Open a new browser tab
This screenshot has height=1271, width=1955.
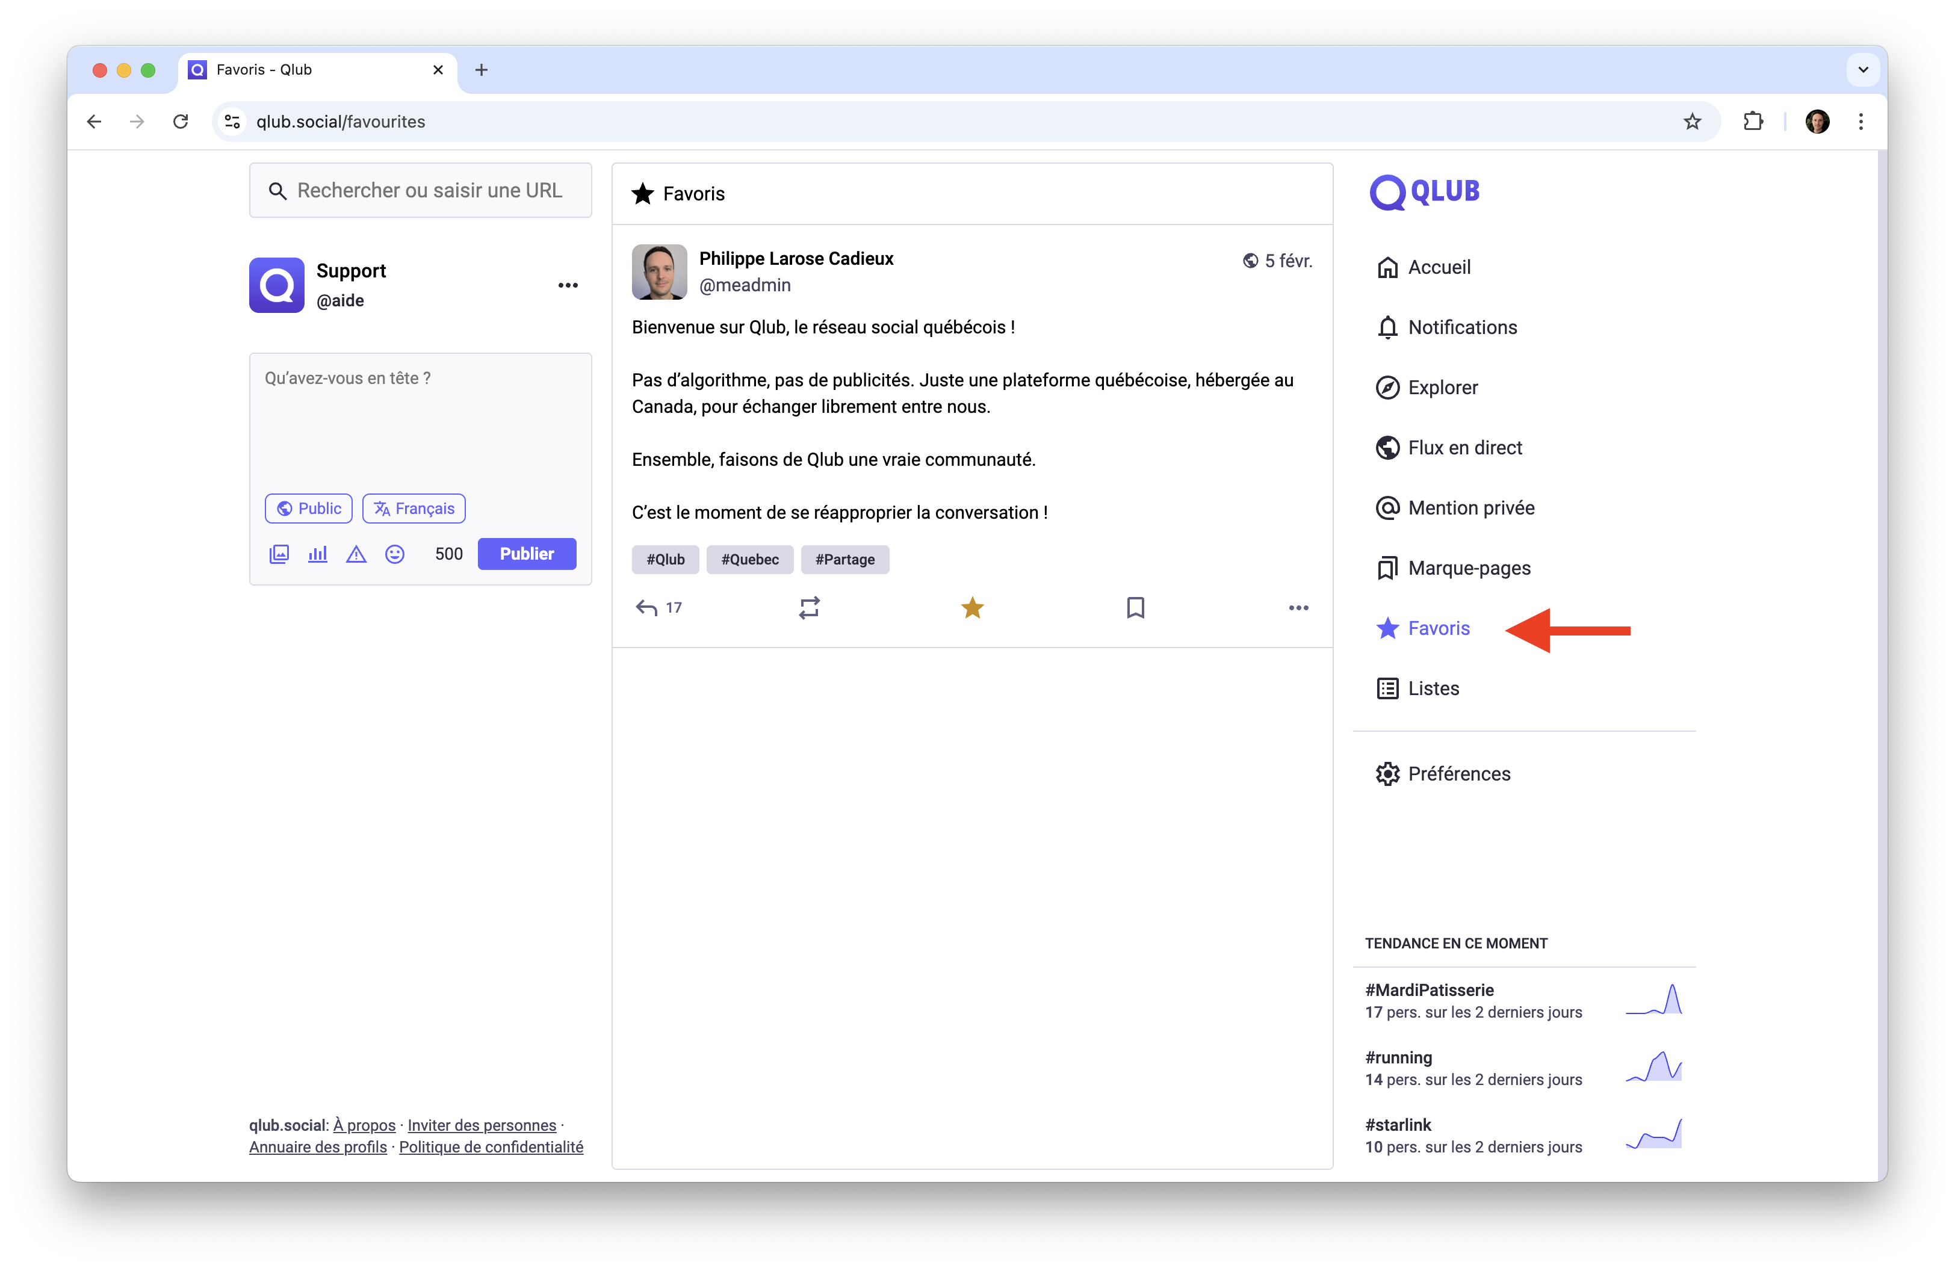pyautogui.click(x=482, y=70)
